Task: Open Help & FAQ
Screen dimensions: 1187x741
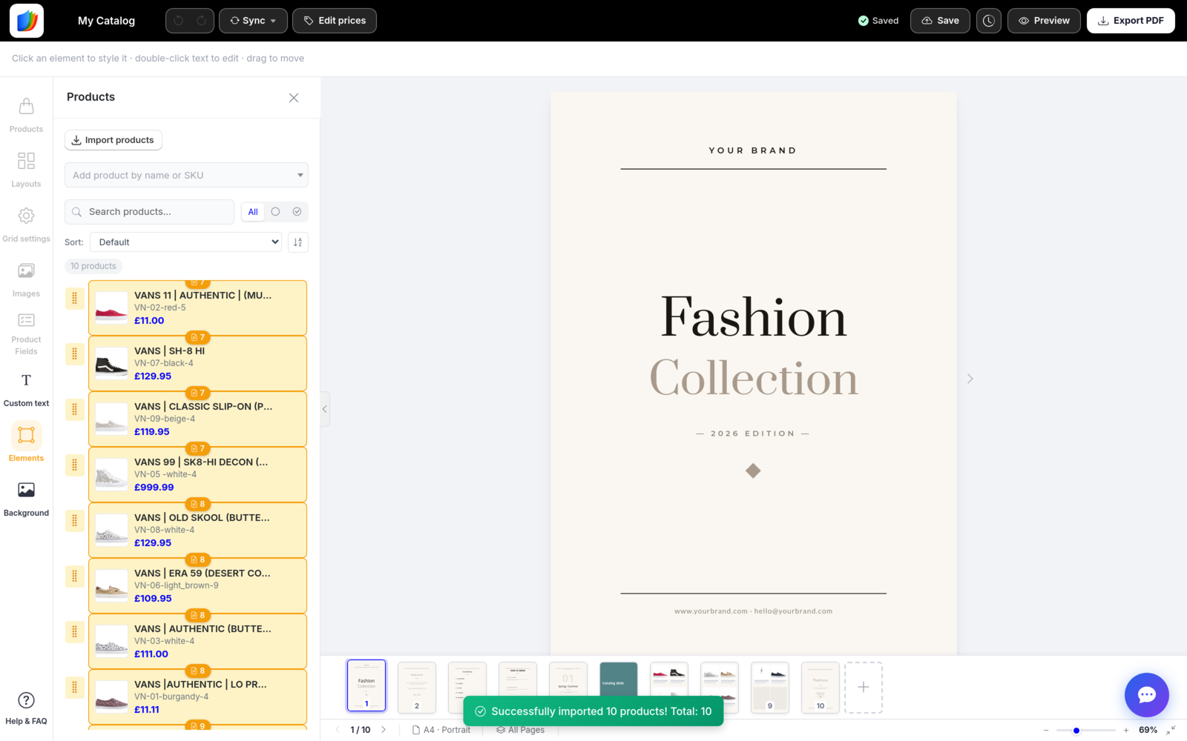Action: pos(26,708)
